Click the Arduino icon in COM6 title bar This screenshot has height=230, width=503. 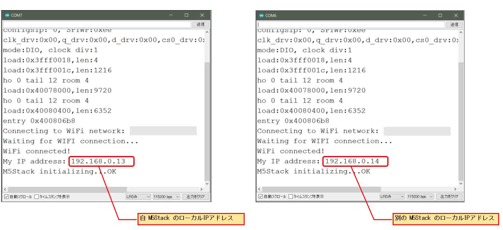[261, 15]
